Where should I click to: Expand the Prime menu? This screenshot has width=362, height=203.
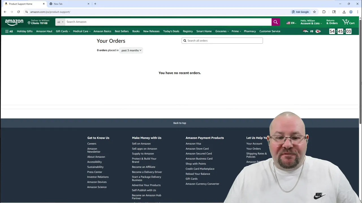[236, 31]
